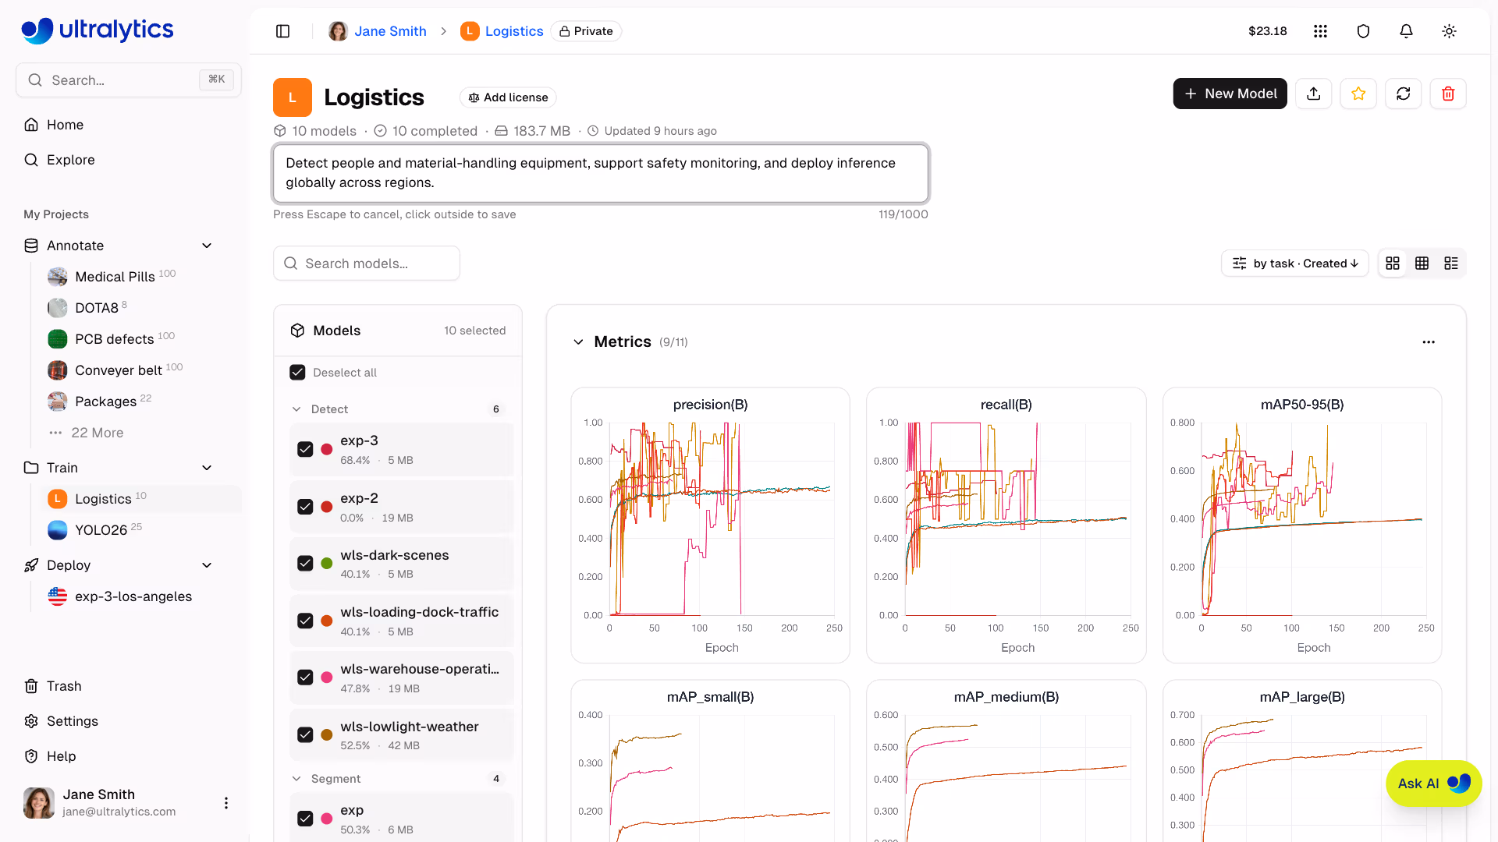
Task: Focus the sidebar Search box
Action: point(129,80)
